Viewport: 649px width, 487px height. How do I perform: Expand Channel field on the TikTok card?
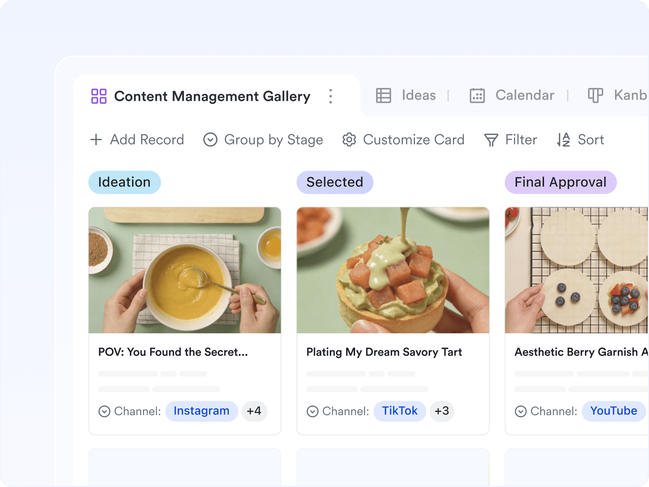312,411
